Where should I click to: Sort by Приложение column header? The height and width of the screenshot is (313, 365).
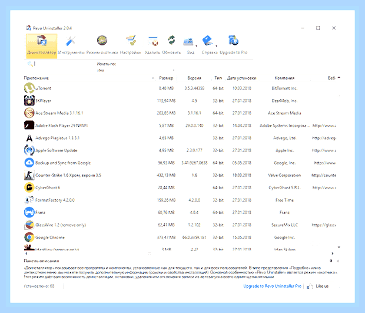[36, 78]
